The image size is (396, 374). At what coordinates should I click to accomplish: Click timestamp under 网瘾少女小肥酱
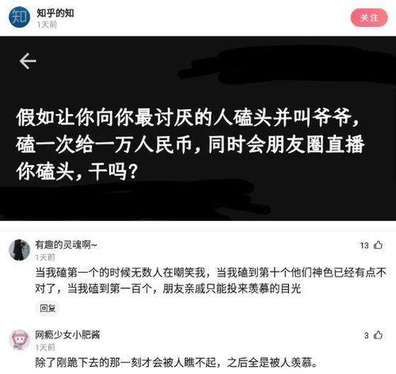45,347
